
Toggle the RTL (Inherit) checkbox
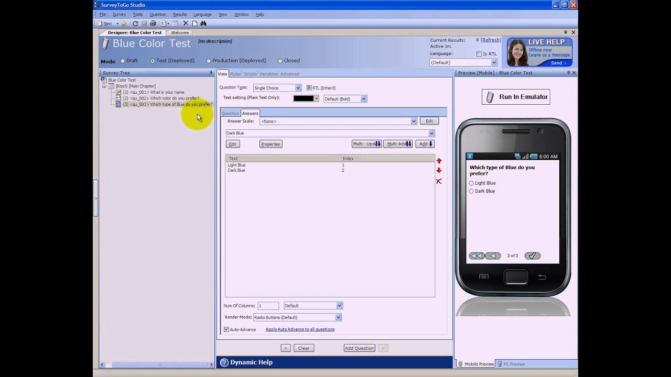tap(309, 88)
